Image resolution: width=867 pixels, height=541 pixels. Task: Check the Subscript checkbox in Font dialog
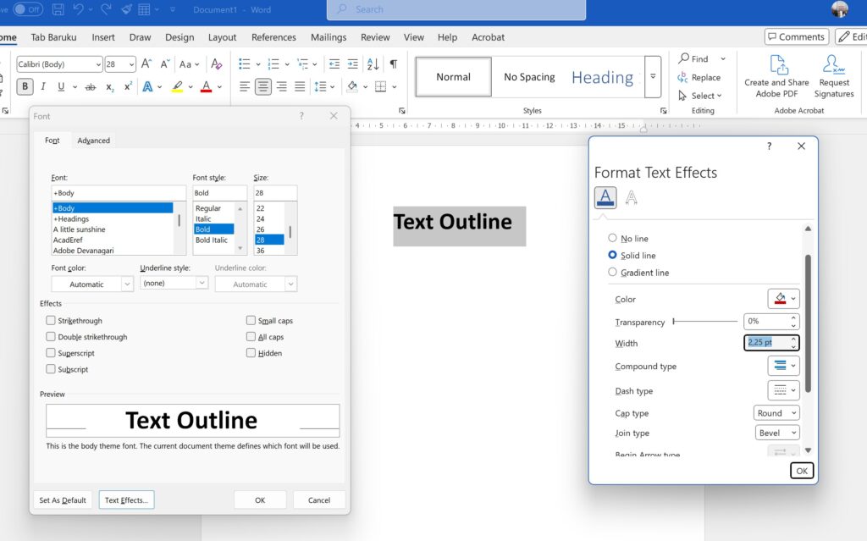(51, 368)
